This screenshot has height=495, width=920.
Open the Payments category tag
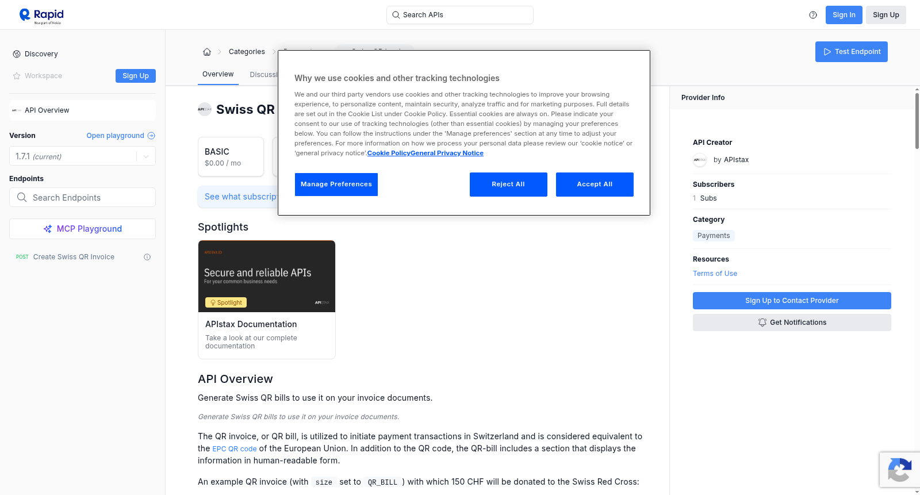(x=714, y=236)
